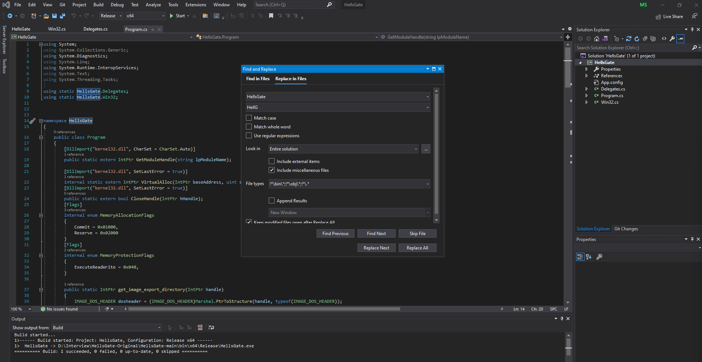Click the code cleanup broom icon
This screenshot has height=362, width=702.
tap(107, 309)
